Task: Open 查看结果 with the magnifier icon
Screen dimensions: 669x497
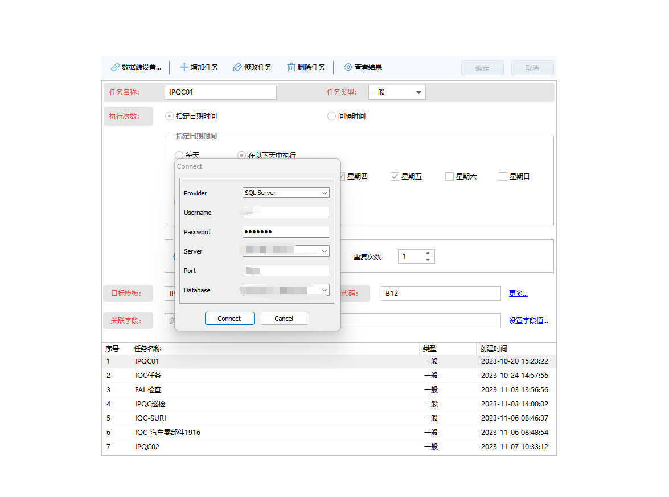Action: coord(347,67)
